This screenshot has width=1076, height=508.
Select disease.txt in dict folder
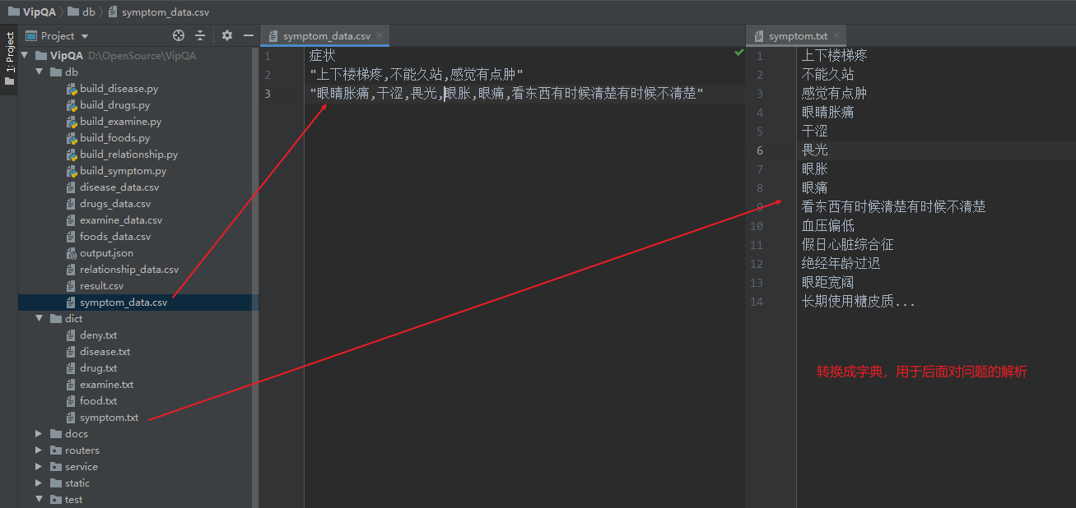[105, 352]
